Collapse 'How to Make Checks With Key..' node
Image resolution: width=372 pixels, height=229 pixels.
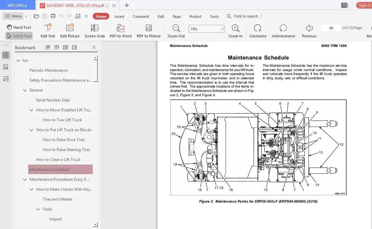[31, 189]
